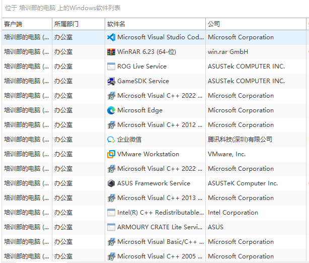The width and height of the screenshot is (309, 263).
Task: Click "VMware, Inc." company cell
Action: 226,154
